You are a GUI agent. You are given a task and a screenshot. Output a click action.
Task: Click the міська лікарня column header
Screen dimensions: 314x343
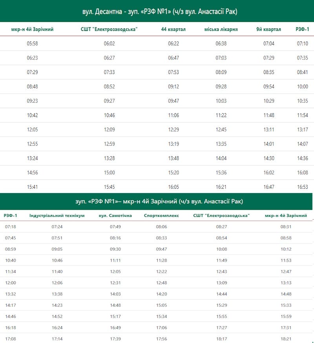[x=221, y=29]
